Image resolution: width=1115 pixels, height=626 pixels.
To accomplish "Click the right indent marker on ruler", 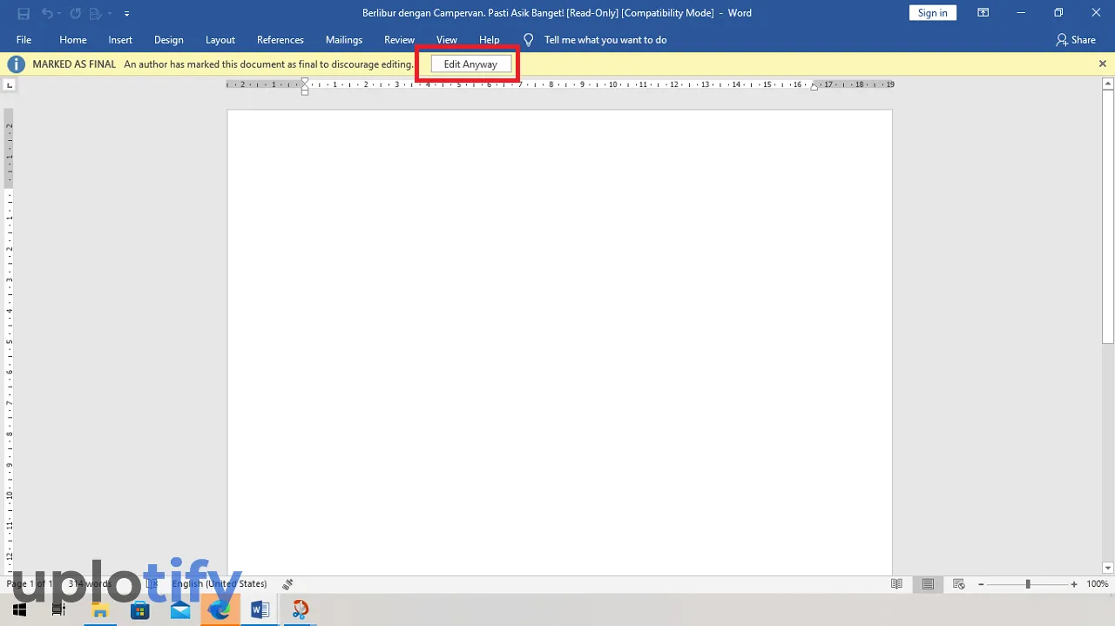I will point(814,86).
